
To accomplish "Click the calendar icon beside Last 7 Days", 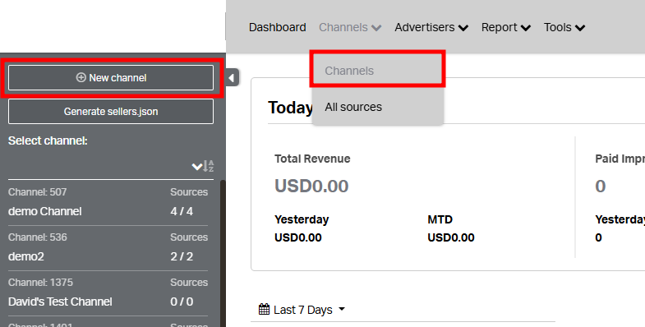I will 264,309.
